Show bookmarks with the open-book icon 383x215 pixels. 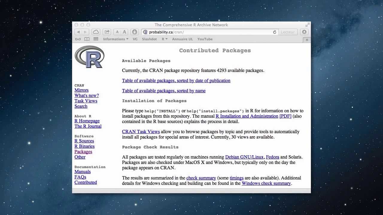87,39
